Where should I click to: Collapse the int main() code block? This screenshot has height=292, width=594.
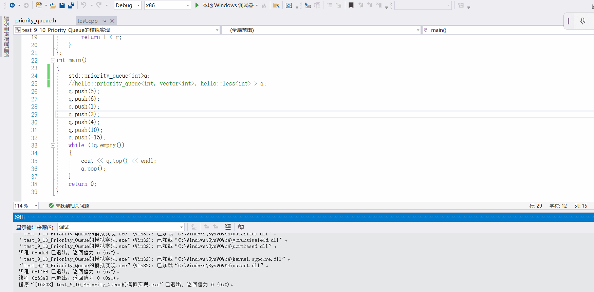pyautogui.click(x=53, y=60)
